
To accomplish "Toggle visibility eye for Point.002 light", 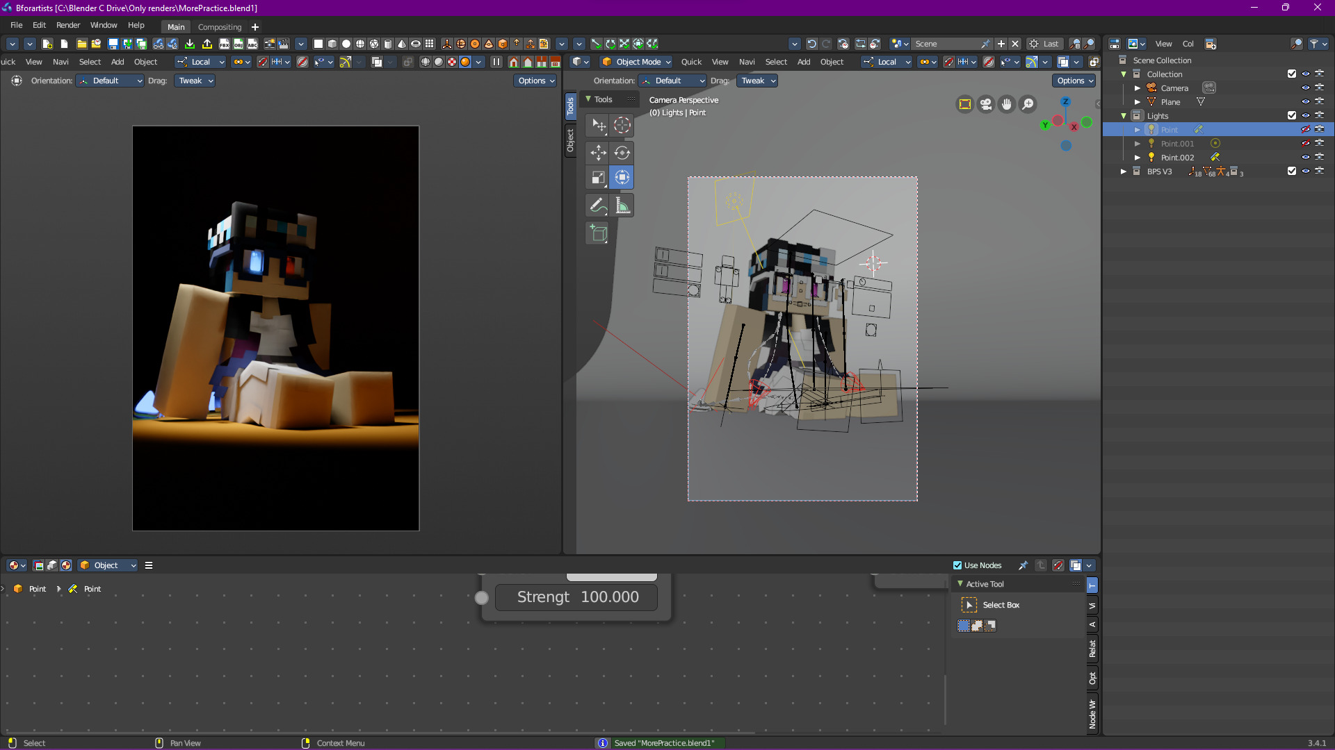I will 1305,158.
